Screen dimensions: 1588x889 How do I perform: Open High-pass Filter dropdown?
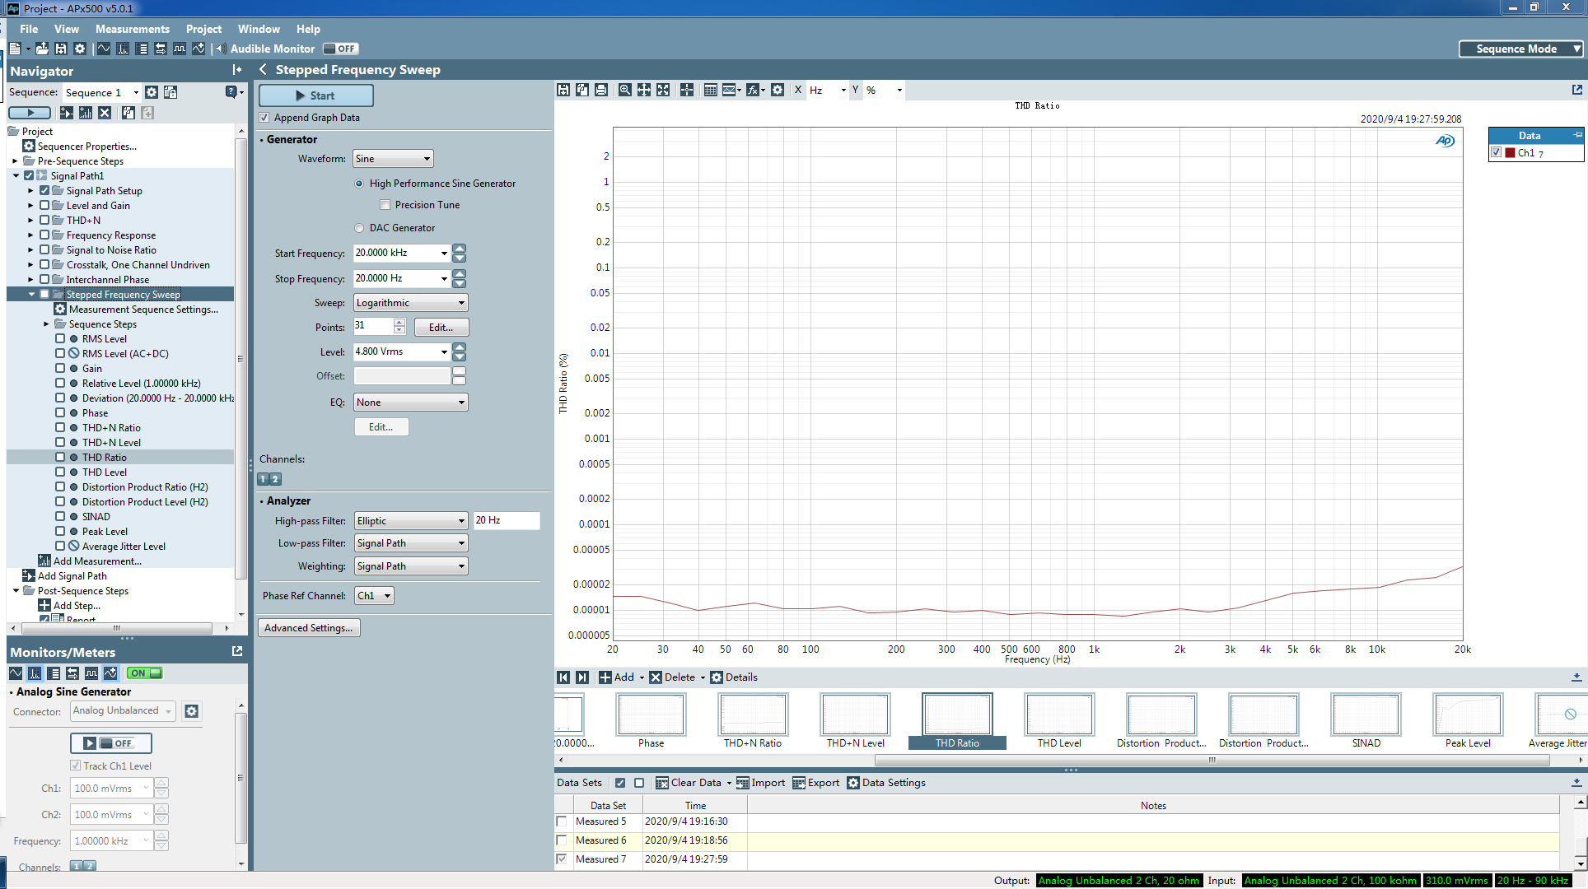tap(411, 521)
